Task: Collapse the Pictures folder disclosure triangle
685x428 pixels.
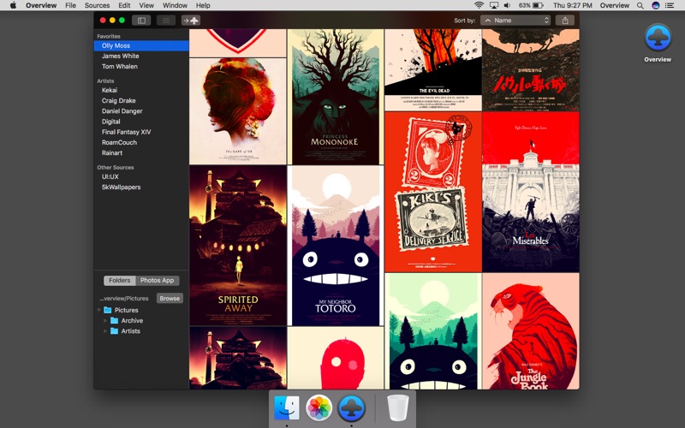Action: coord(98,310)
